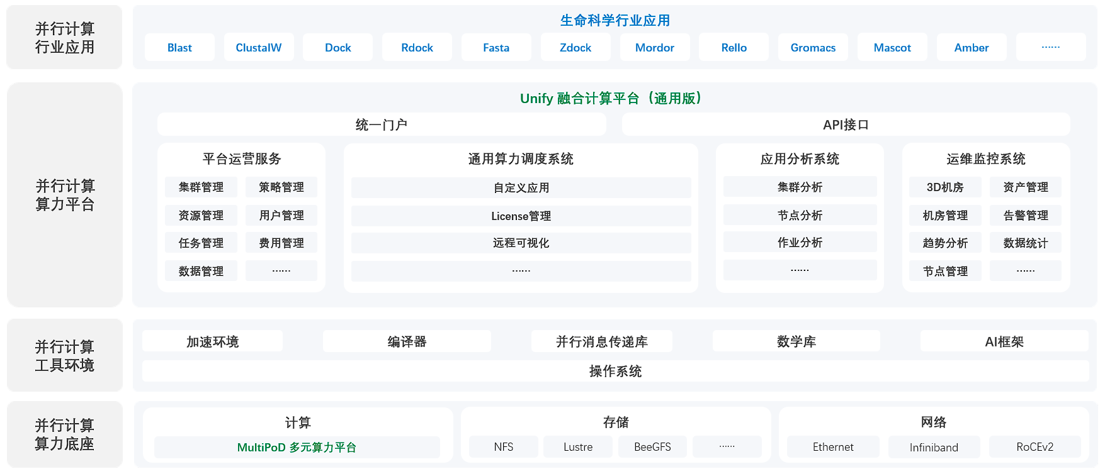
Task: Select the Mascot application box
Action: [x=892, y=47]
